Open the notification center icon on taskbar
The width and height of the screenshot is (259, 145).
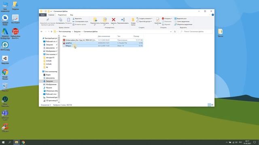pos(255,142)
